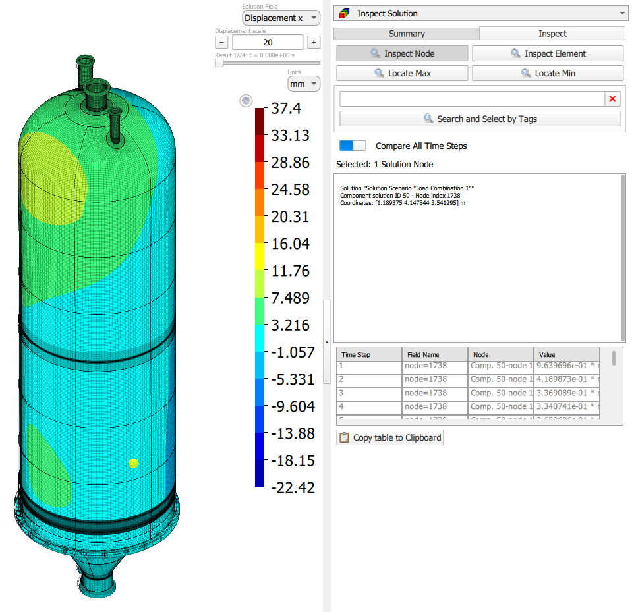This screenshot has width=634, height=612.
Task: Increase displacement scale with plus button
Action: point(314,42)
